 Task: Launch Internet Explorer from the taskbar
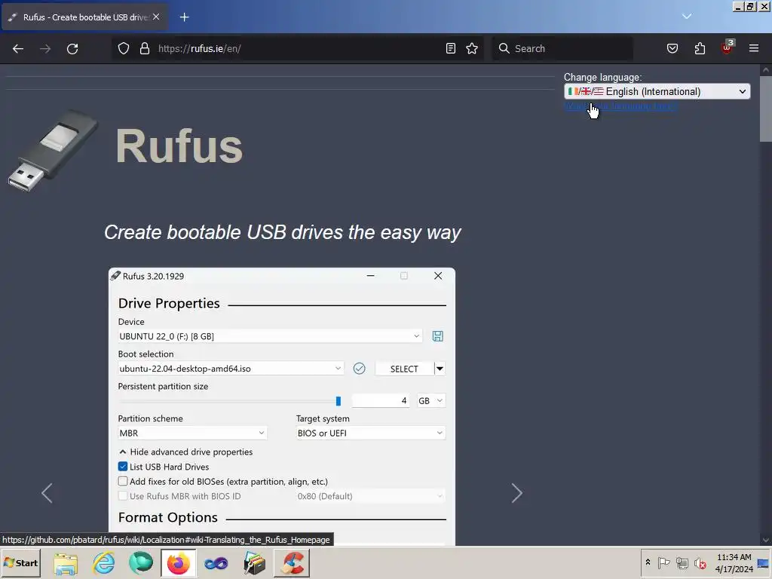point(103,563)
